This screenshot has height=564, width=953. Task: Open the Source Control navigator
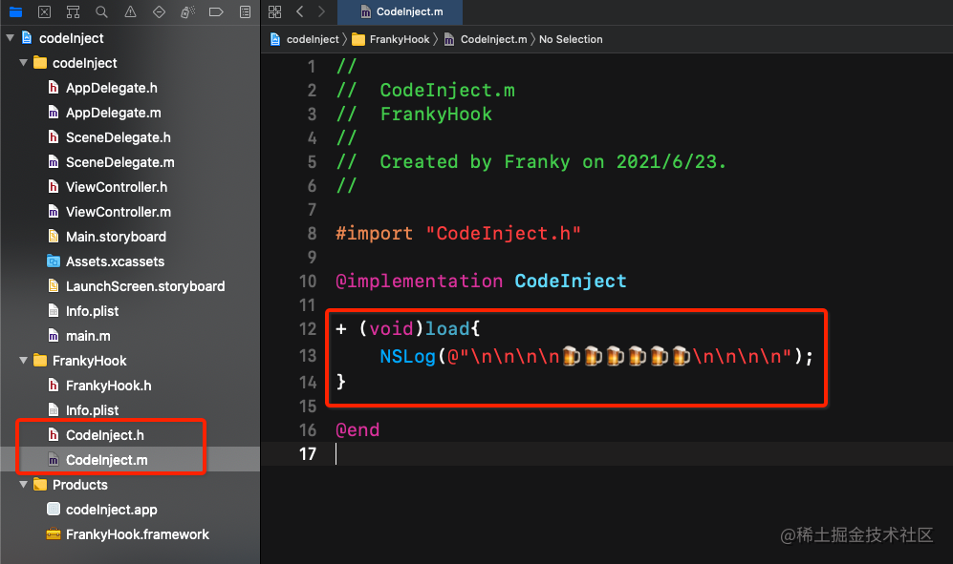[x=44, y=11]
